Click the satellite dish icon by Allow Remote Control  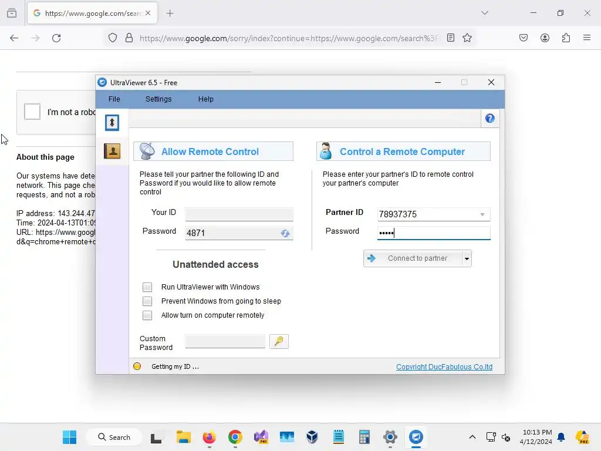(x=147, y=151)
